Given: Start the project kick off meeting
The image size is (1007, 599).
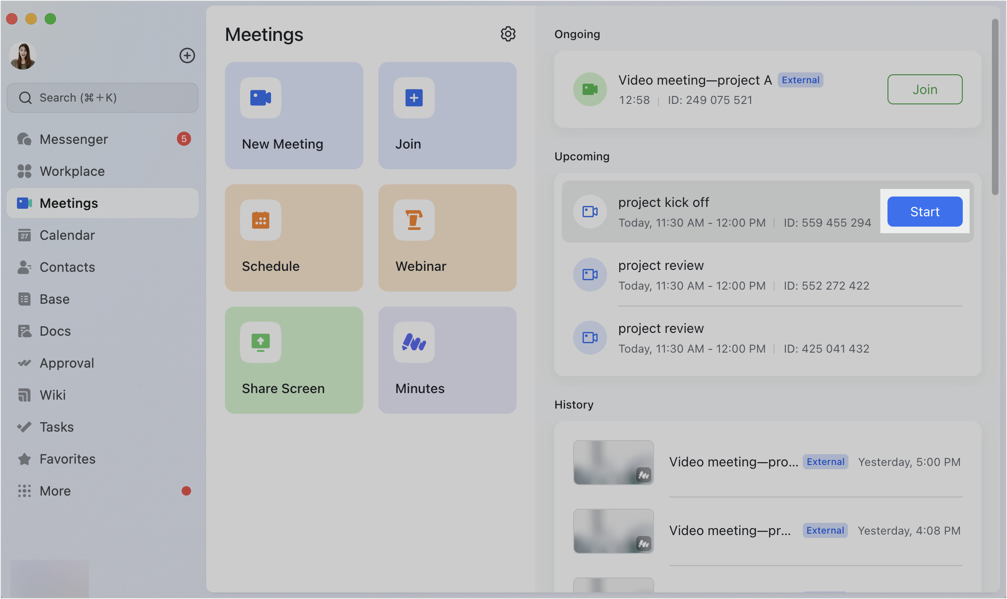Looking at the screenshot, I should pos(924,212).
